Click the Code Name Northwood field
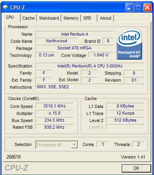154x175 pixels. (57, 41)
